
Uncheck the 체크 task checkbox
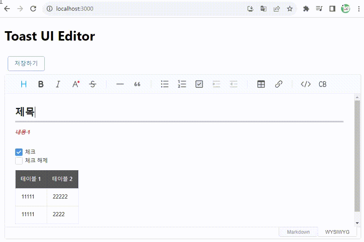pyautogui.click(x=19, y=152)
